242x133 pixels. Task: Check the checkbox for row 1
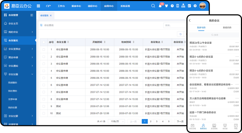[x=44, y=49]
